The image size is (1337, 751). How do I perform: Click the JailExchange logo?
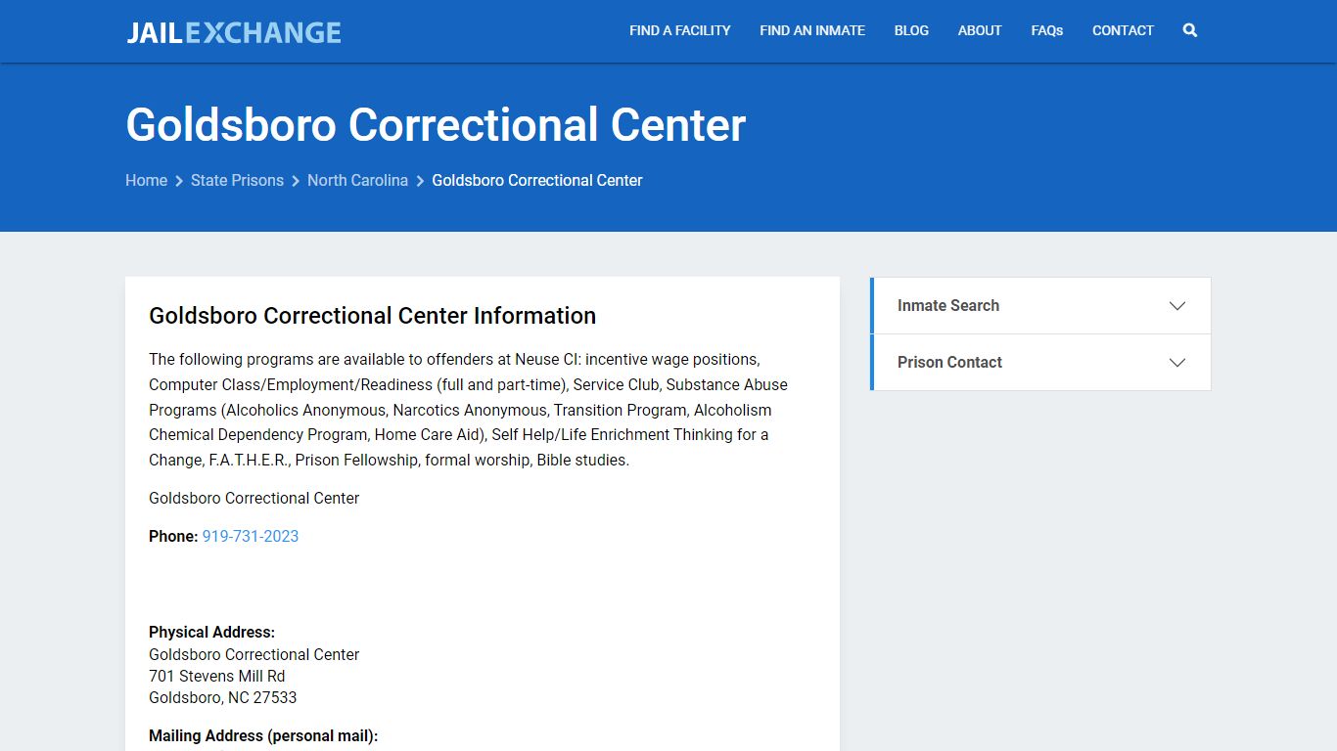[x=234, y=32]
